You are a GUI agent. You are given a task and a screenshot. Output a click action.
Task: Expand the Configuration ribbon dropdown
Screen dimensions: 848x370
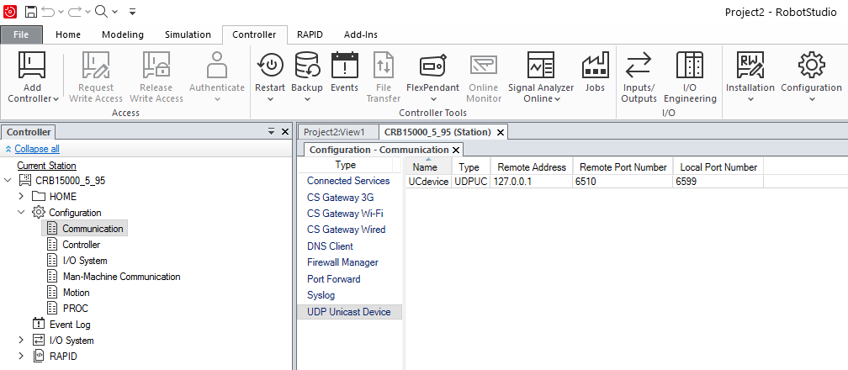pos(811,98)
